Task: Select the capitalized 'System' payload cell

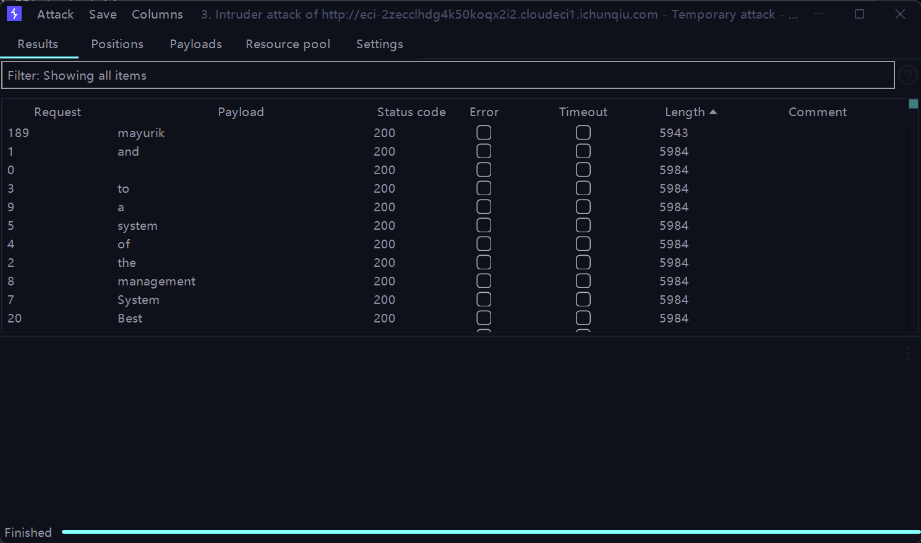Action: tap(139, 300)
